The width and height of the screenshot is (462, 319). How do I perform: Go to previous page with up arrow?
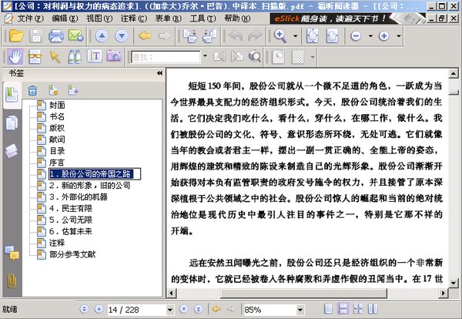coord(102,36)
